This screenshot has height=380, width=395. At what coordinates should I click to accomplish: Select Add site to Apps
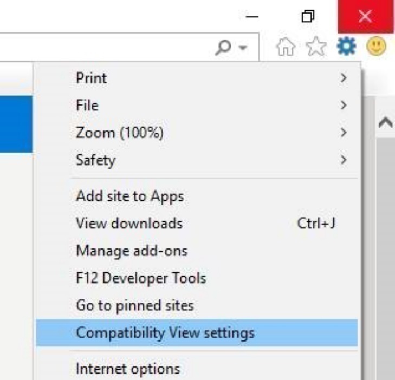click(x=129, y=196)
